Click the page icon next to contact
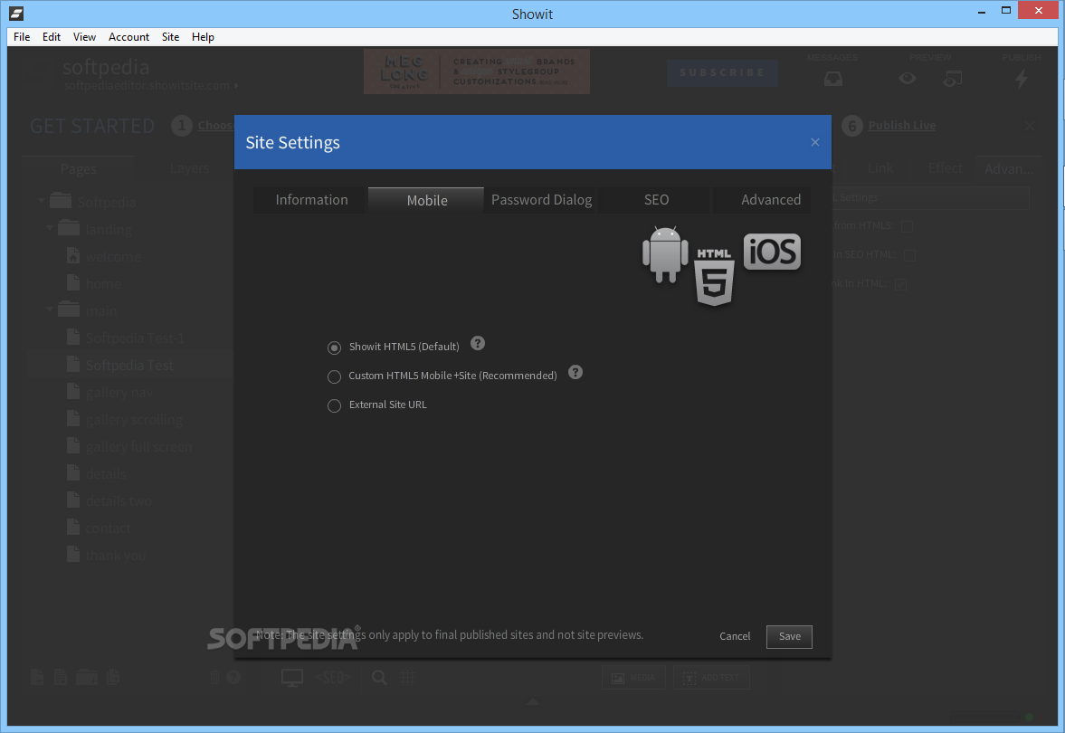Screen dimensions: 1065x733 point(73,528)
